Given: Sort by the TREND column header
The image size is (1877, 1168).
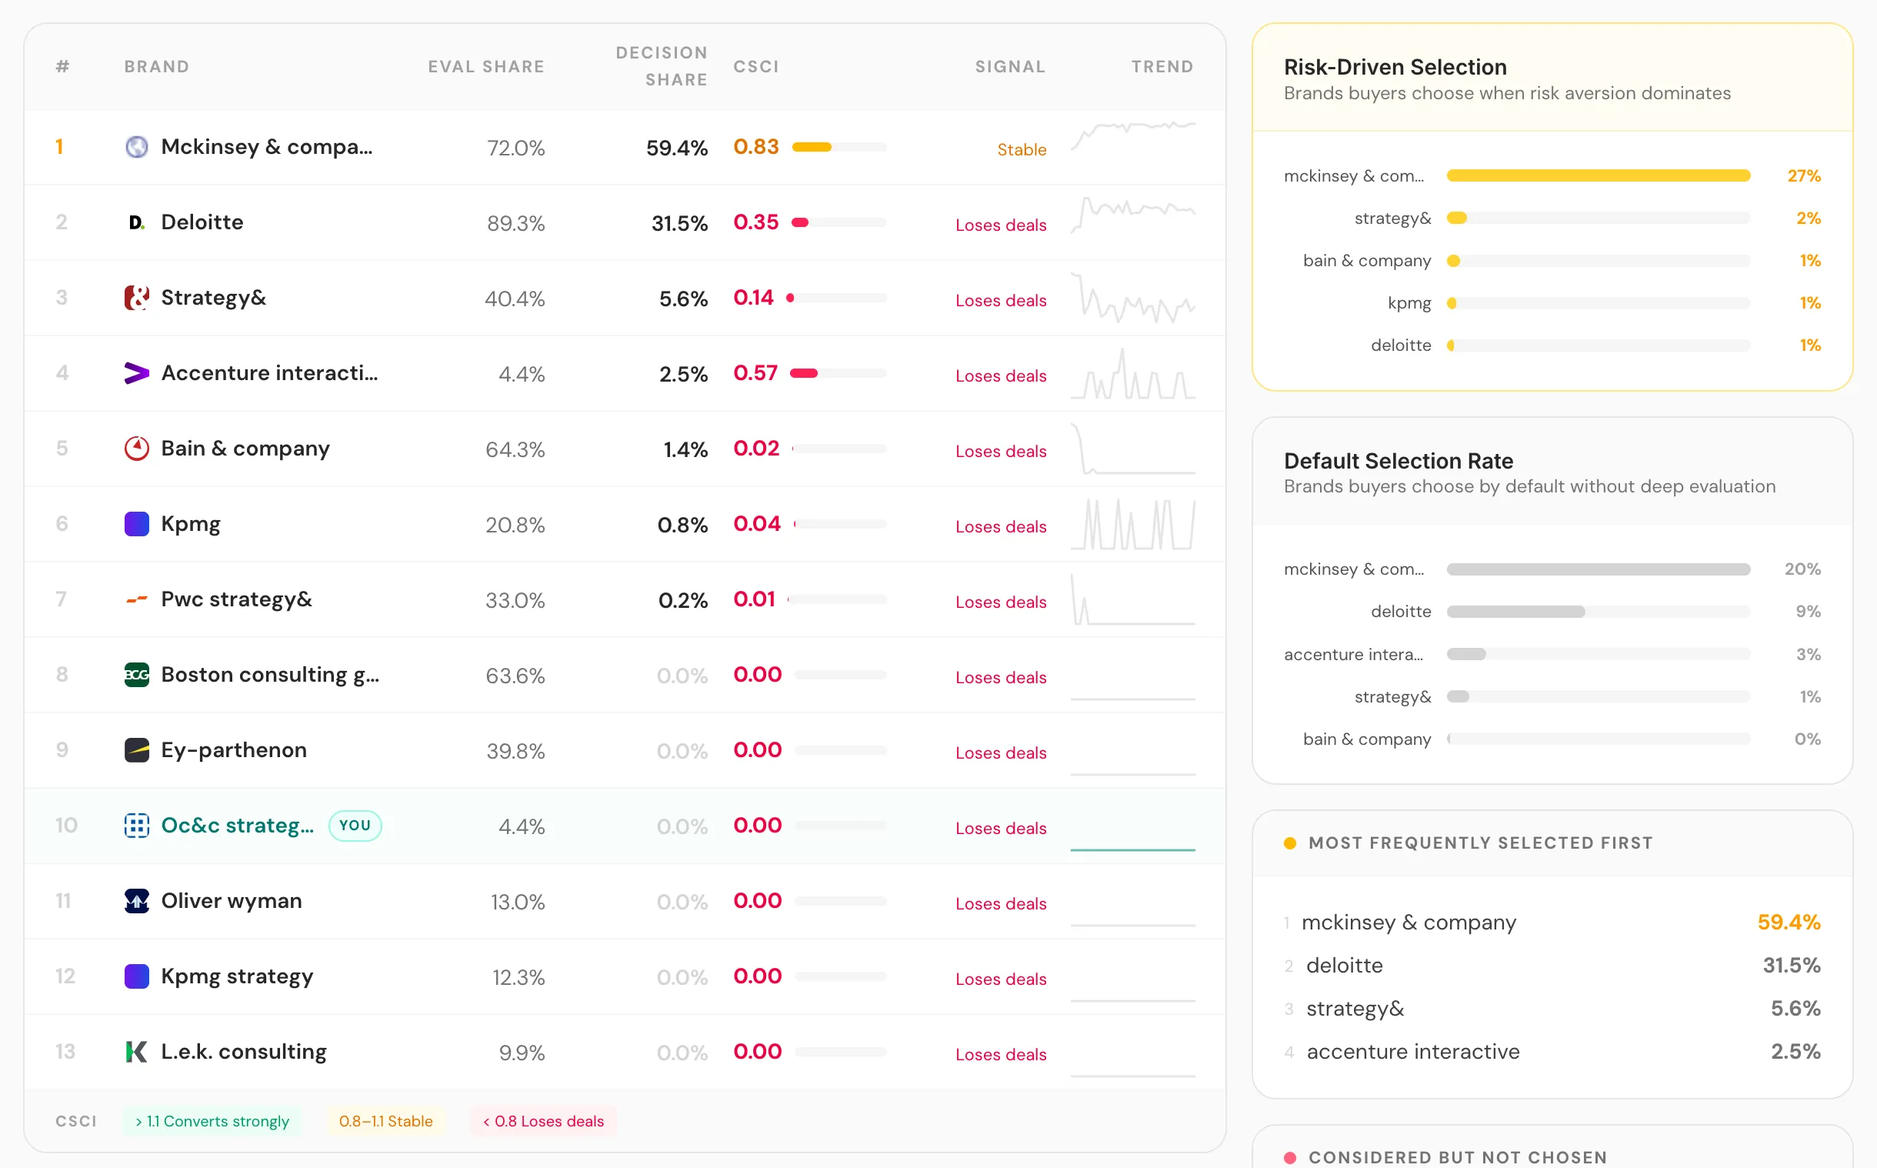Looking at the screenshot, I should click(1162, 66).
